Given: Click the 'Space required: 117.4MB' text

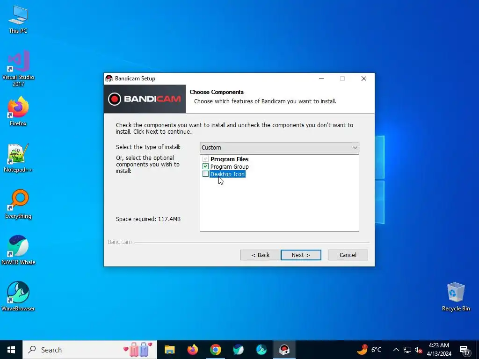Looking at the screenshot, I should click(x=148, y=219).
